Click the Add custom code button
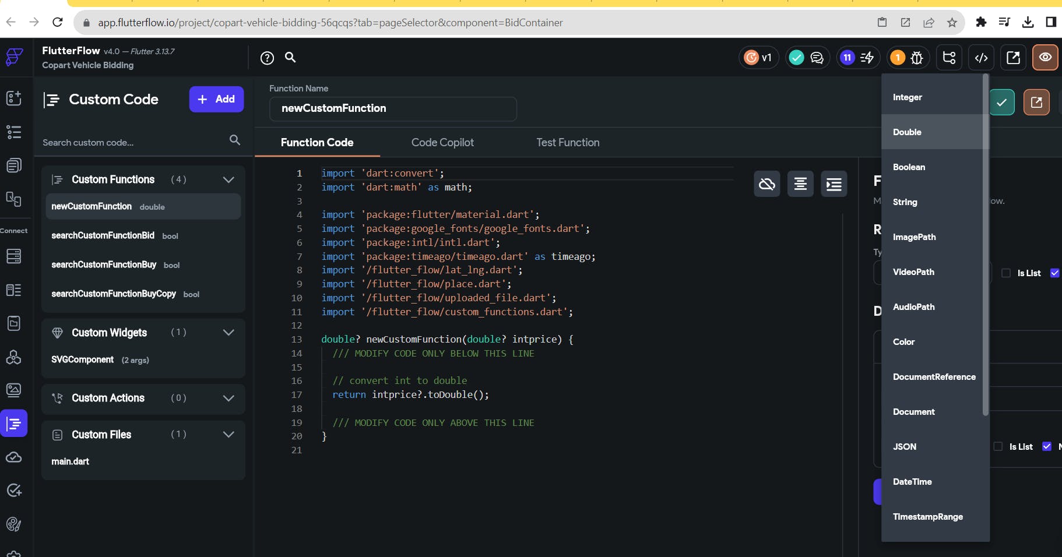Viewport: 1062px width, 557px height. click(x=216, y=99)
